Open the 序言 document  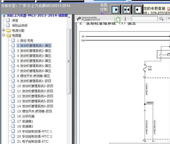tap(15, 20)
